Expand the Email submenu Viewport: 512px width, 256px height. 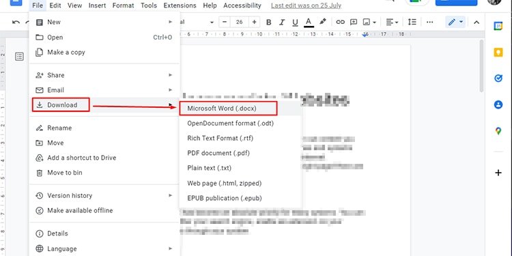(x=104, y=90)
